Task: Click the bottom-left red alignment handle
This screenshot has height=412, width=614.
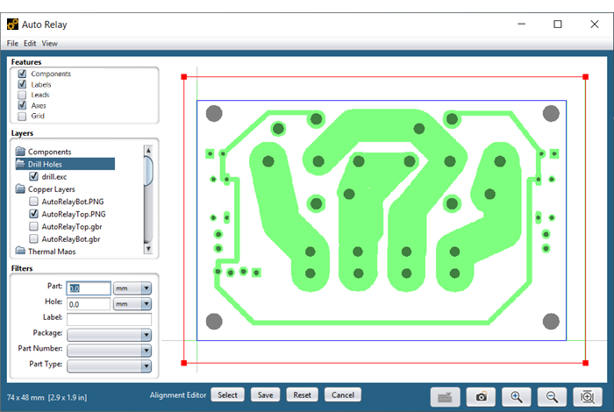Action: 184,363
